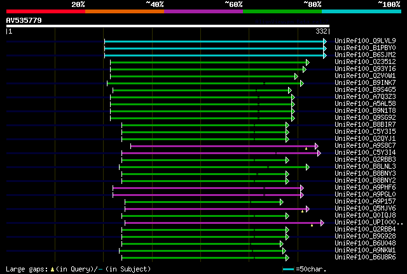This screenshot has width=407, height=274.
Task: Click label UniRef100_A5AL58
Action: (x=365, y=104)
